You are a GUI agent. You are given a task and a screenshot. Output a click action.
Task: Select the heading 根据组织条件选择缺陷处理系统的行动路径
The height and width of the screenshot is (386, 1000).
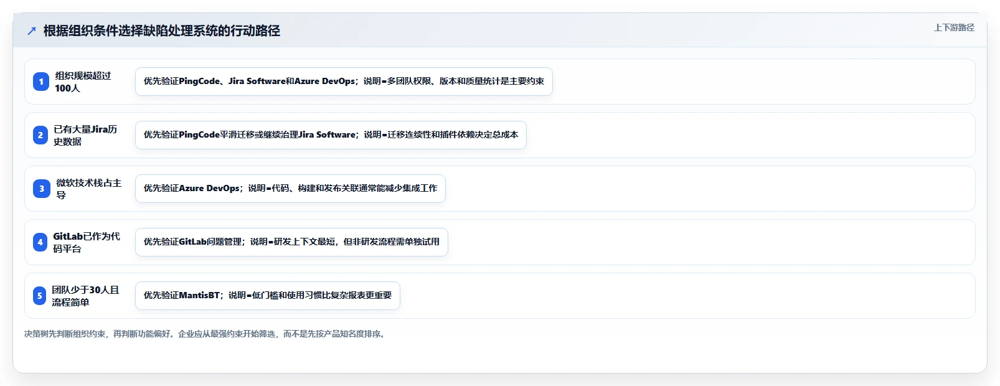pyautogui.click(x=162, y=31)
